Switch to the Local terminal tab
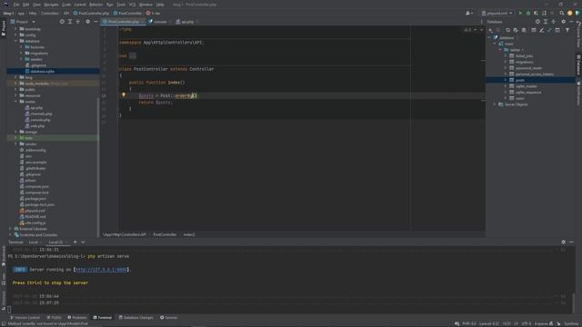Screen dimensions: 582x327 [34, 243]
